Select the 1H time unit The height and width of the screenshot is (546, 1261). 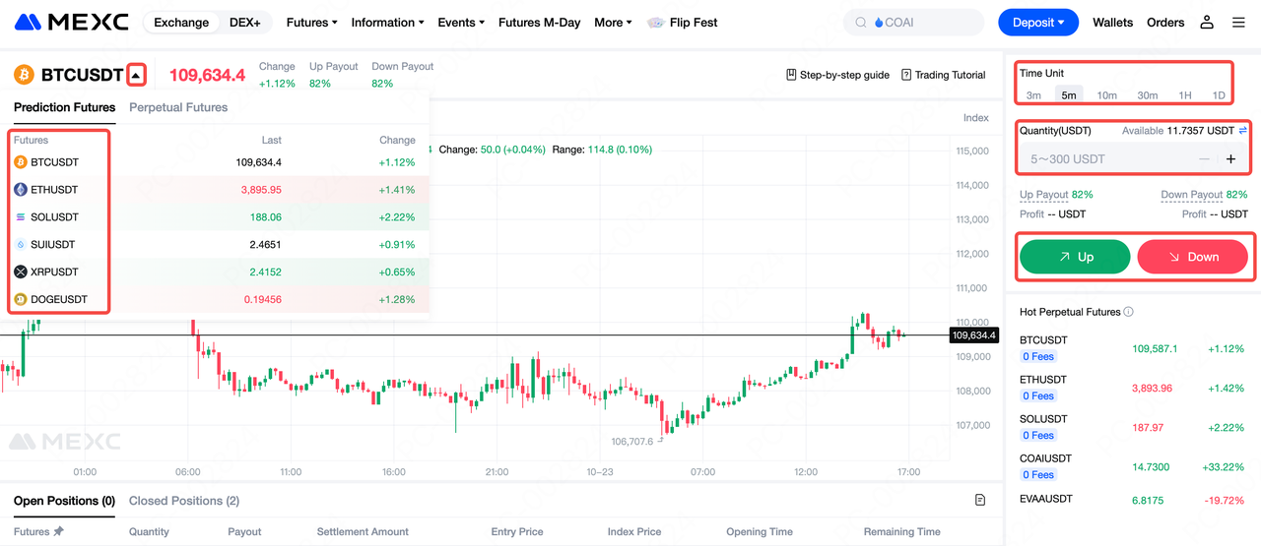point(1185,95)
